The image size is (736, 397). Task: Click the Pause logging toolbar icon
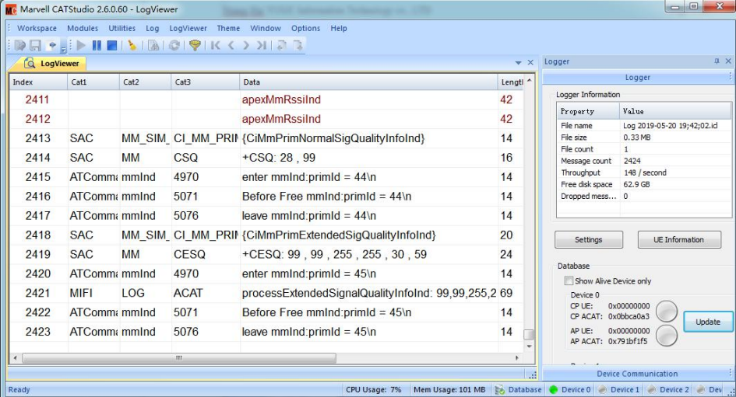pyautogui.click(x=97, y=46)
